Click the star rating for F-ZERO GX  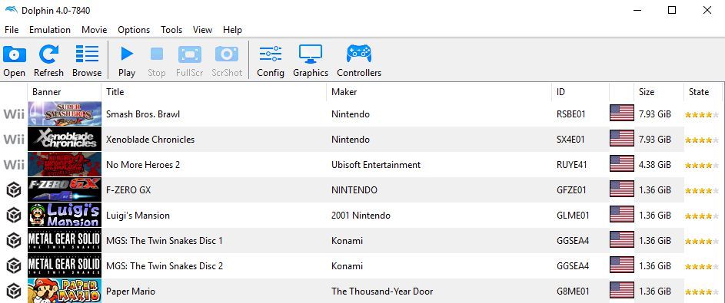point(702,191)
